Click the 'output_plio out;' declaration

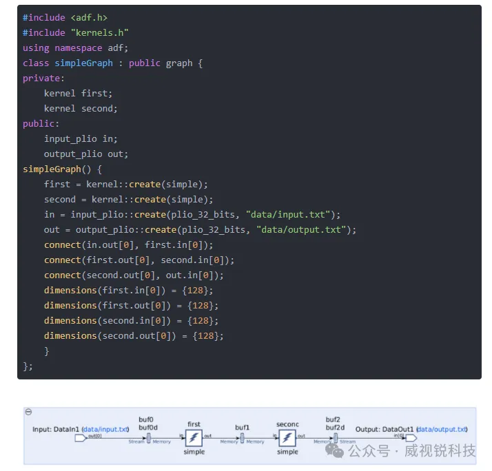(x=86, y=154)
